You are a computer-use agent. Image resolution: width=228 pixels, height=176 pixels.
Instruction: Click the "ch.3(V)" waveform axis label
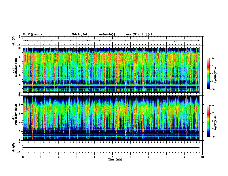(14, 148)
